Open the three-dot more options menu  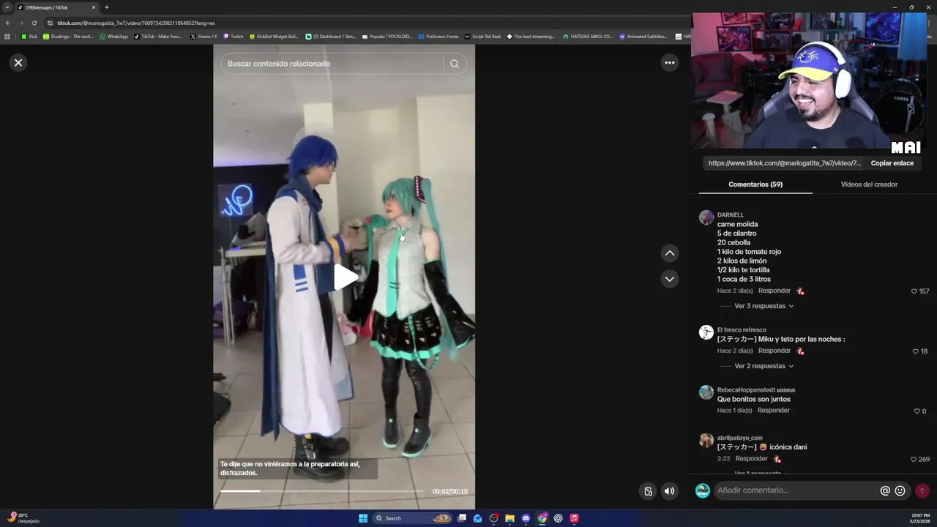point(669,63)
